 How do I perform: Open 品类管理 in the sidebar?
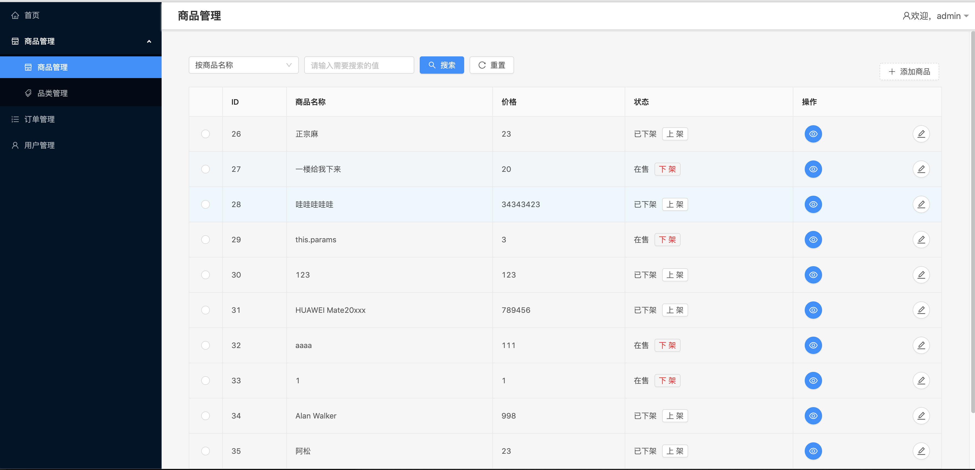point(52,93)
